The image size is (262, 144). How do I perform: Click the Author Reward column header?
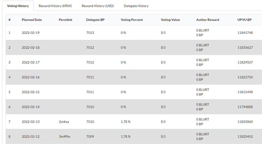[208, 20]
